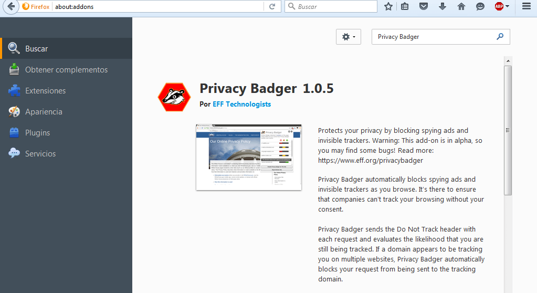Image resolution: width=537 pixels, height=293 pixels.
Task: Submit add-on search with blue magnifier
Action: point(500,36)
